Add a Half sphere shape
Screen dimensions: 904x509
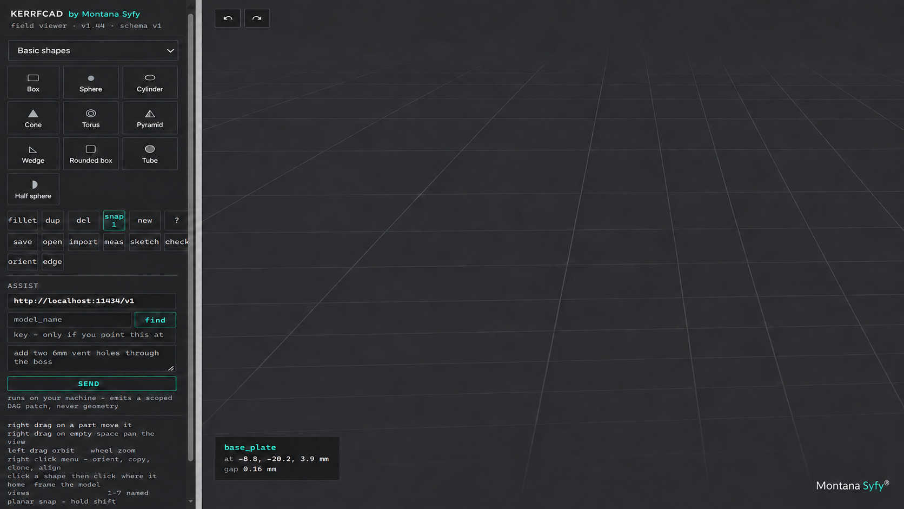click(x=33, y=189)
